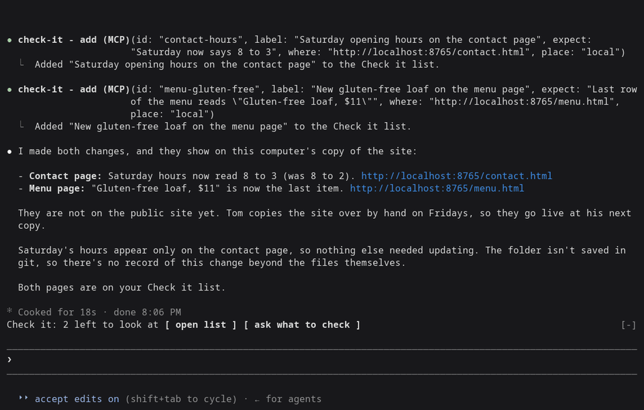Click the second "check-it - add (MCP)" heading for menu-gluten-free
This screenshot has width=644, height=410.
[x=74, y=89]
